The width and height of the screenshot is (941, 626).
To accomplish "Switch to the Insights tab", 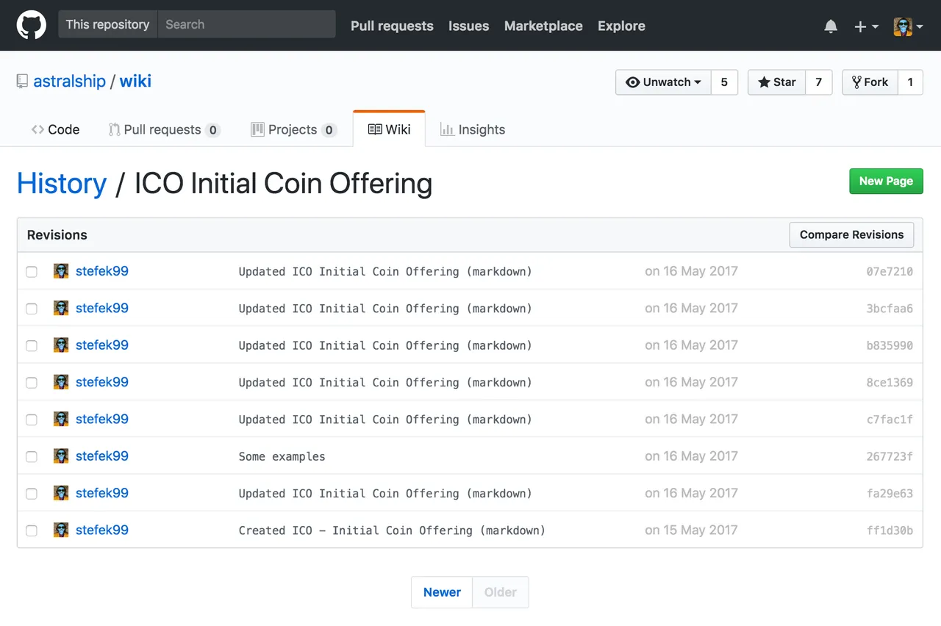I will click(x=473, y=129).
